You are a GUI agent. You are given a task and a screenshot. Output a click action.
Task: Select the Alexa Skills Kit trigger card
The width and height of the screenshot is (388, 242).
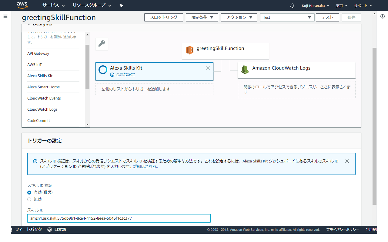coord(154,71)
